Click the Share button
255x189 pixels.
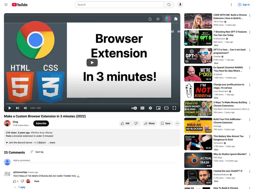pyautogui.click(x=149, y=123)
